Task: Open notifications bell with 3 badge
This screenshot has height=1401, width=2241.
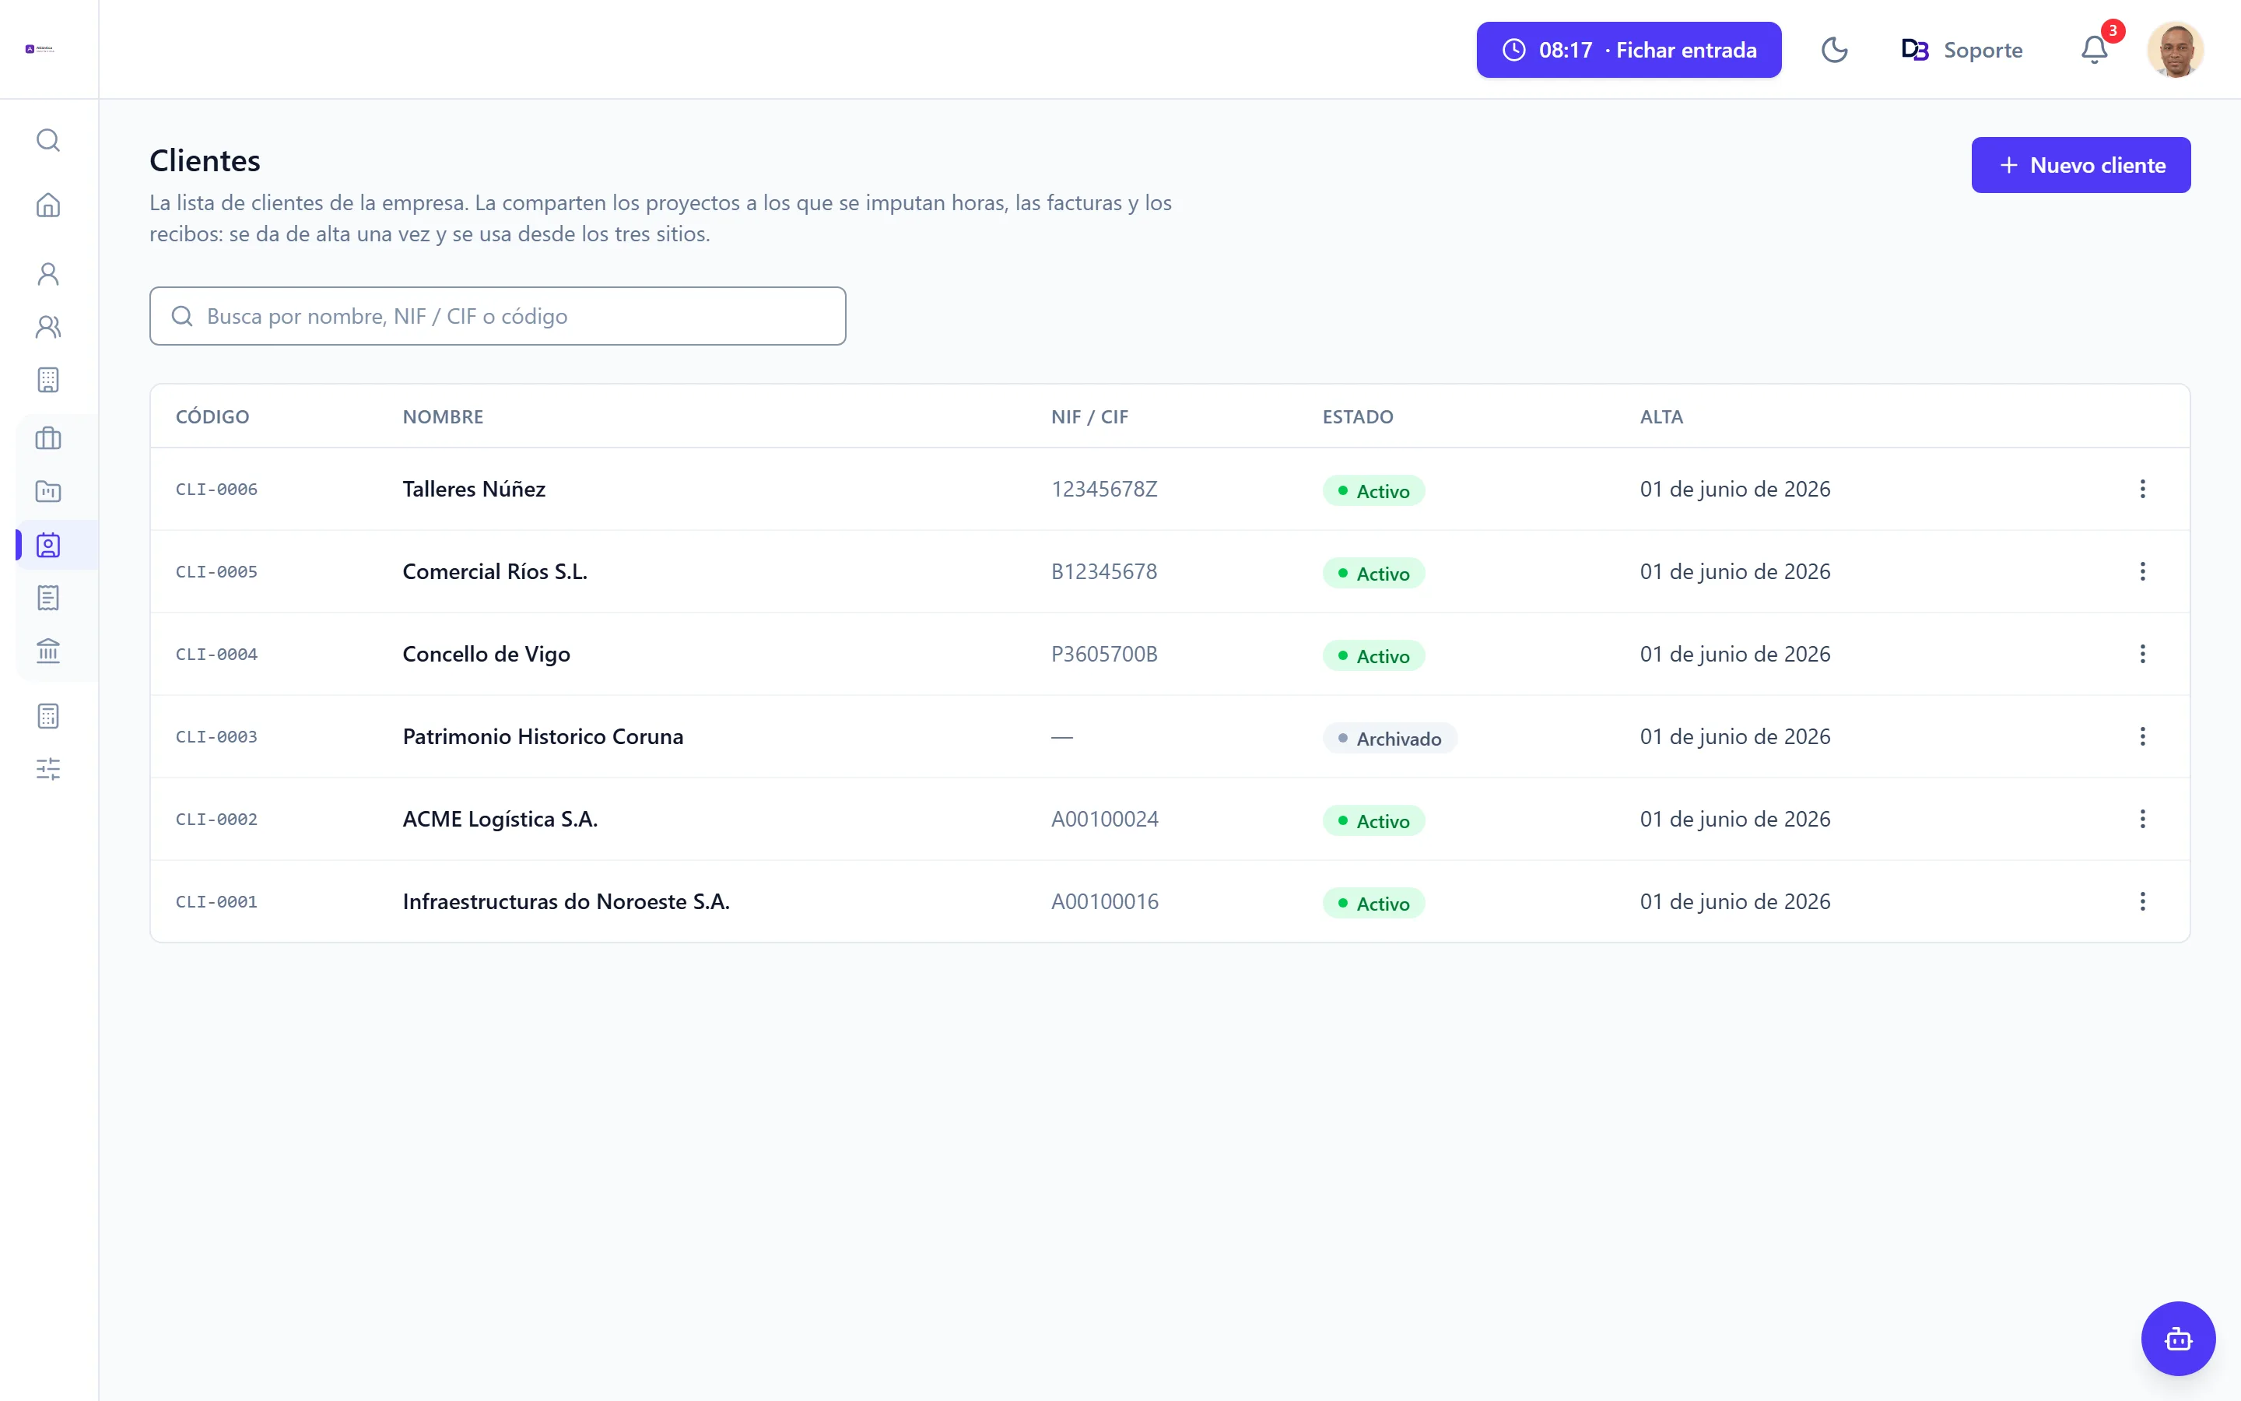Action: [2095, 50]
